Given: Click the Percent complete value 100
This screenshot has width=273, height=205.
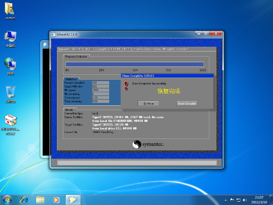Looking at the screenshot, I should pos(100,83).
